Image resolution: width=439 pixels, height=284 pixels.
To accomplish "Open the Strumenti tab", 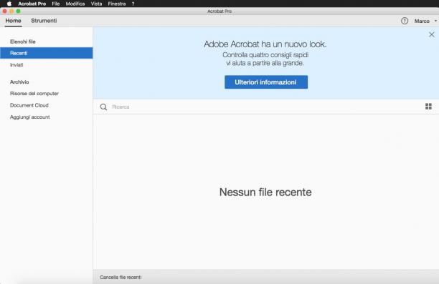I will [x=44, y=21].
